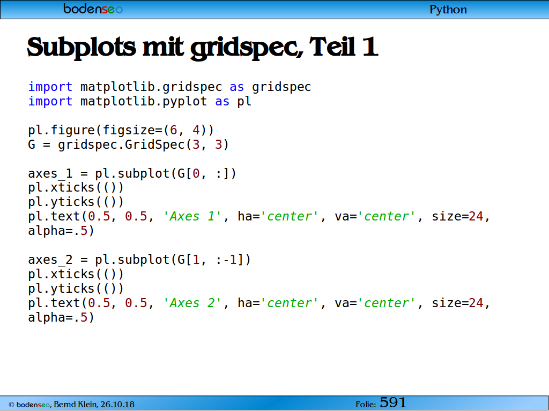Click the bodenseo logo in header
The height and width of the screenshot is (411, 549).
93,9
